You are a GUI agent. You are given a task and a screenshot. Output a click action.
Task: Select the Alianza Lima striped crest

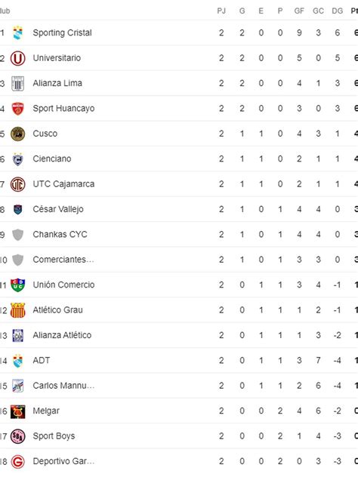click(x=17, y=83)
